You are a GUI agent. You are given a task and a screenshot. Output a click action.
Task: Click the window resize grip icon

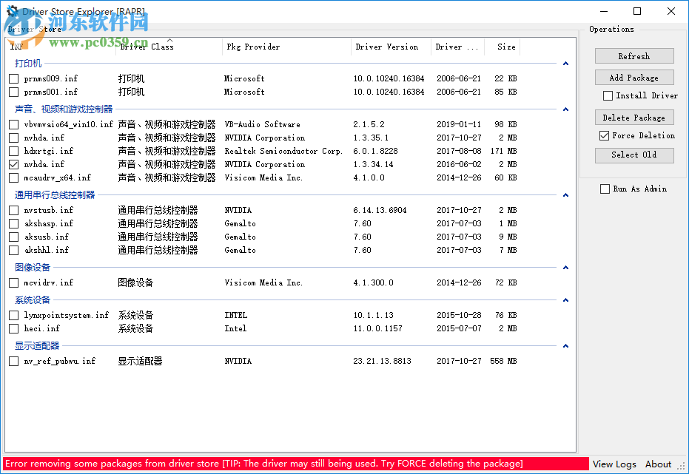click(682, 465)
